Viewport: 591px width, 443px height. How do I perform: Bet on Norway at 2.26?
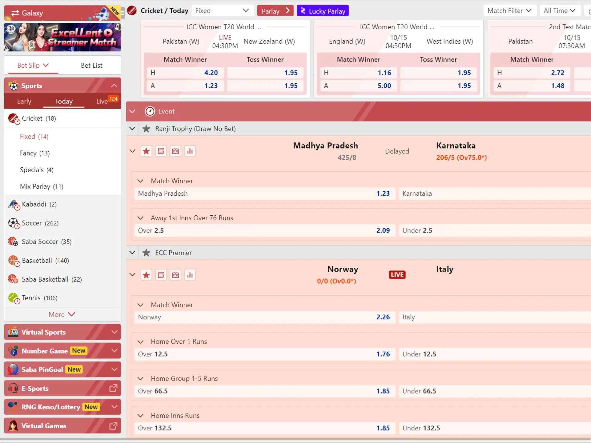[x=265, y=317]
